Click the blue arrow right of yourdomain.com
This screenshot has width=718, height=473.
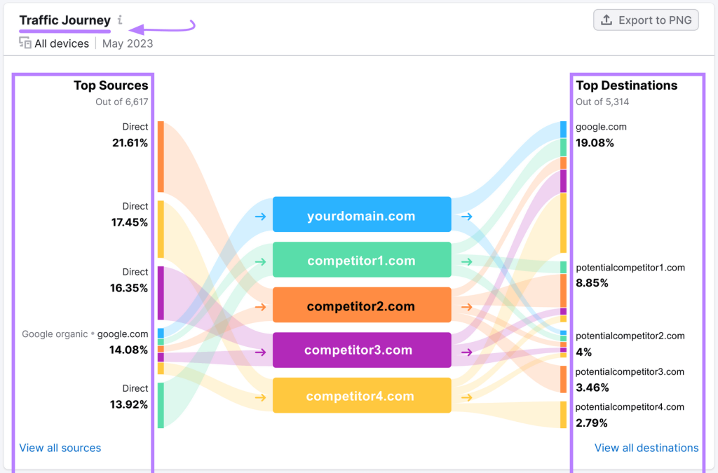466,217
